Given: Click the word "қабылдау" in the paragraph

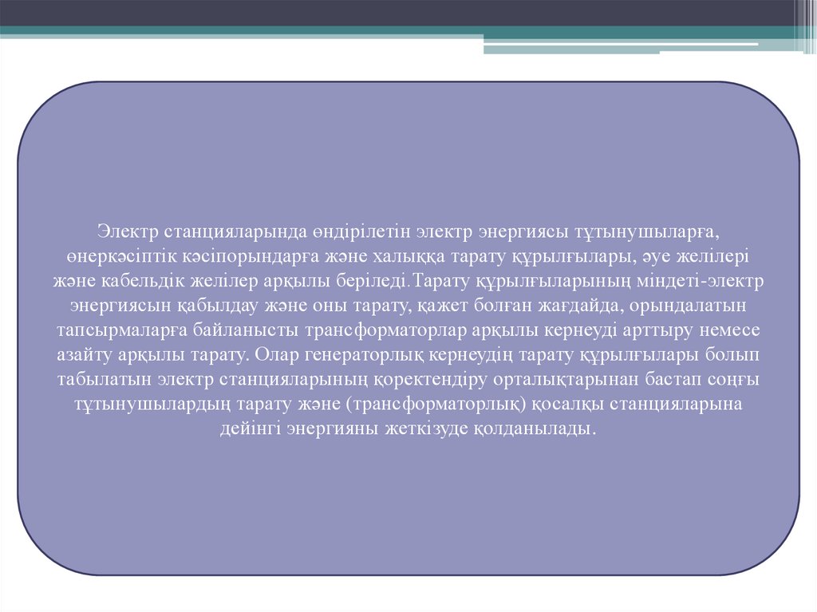Looking at the screenshot, I should pos(219,306).
